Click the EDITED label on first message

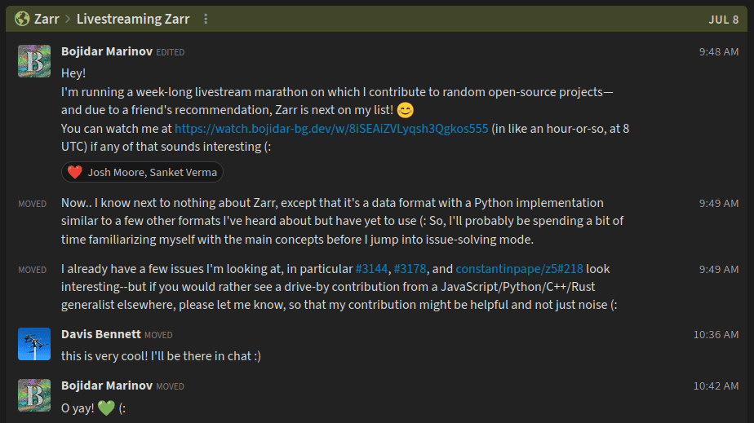(171, 52)
